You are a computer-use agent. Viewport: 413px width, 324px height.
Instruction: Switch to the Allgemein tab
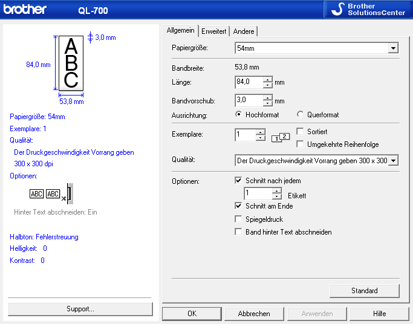pos(180,31)
